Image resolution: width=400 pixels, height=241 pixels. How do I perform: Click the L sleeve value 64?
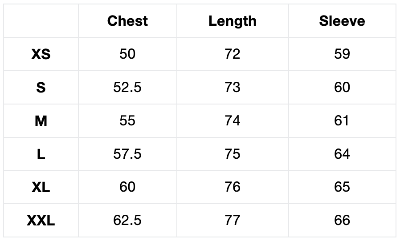click(x=342, y=154)
